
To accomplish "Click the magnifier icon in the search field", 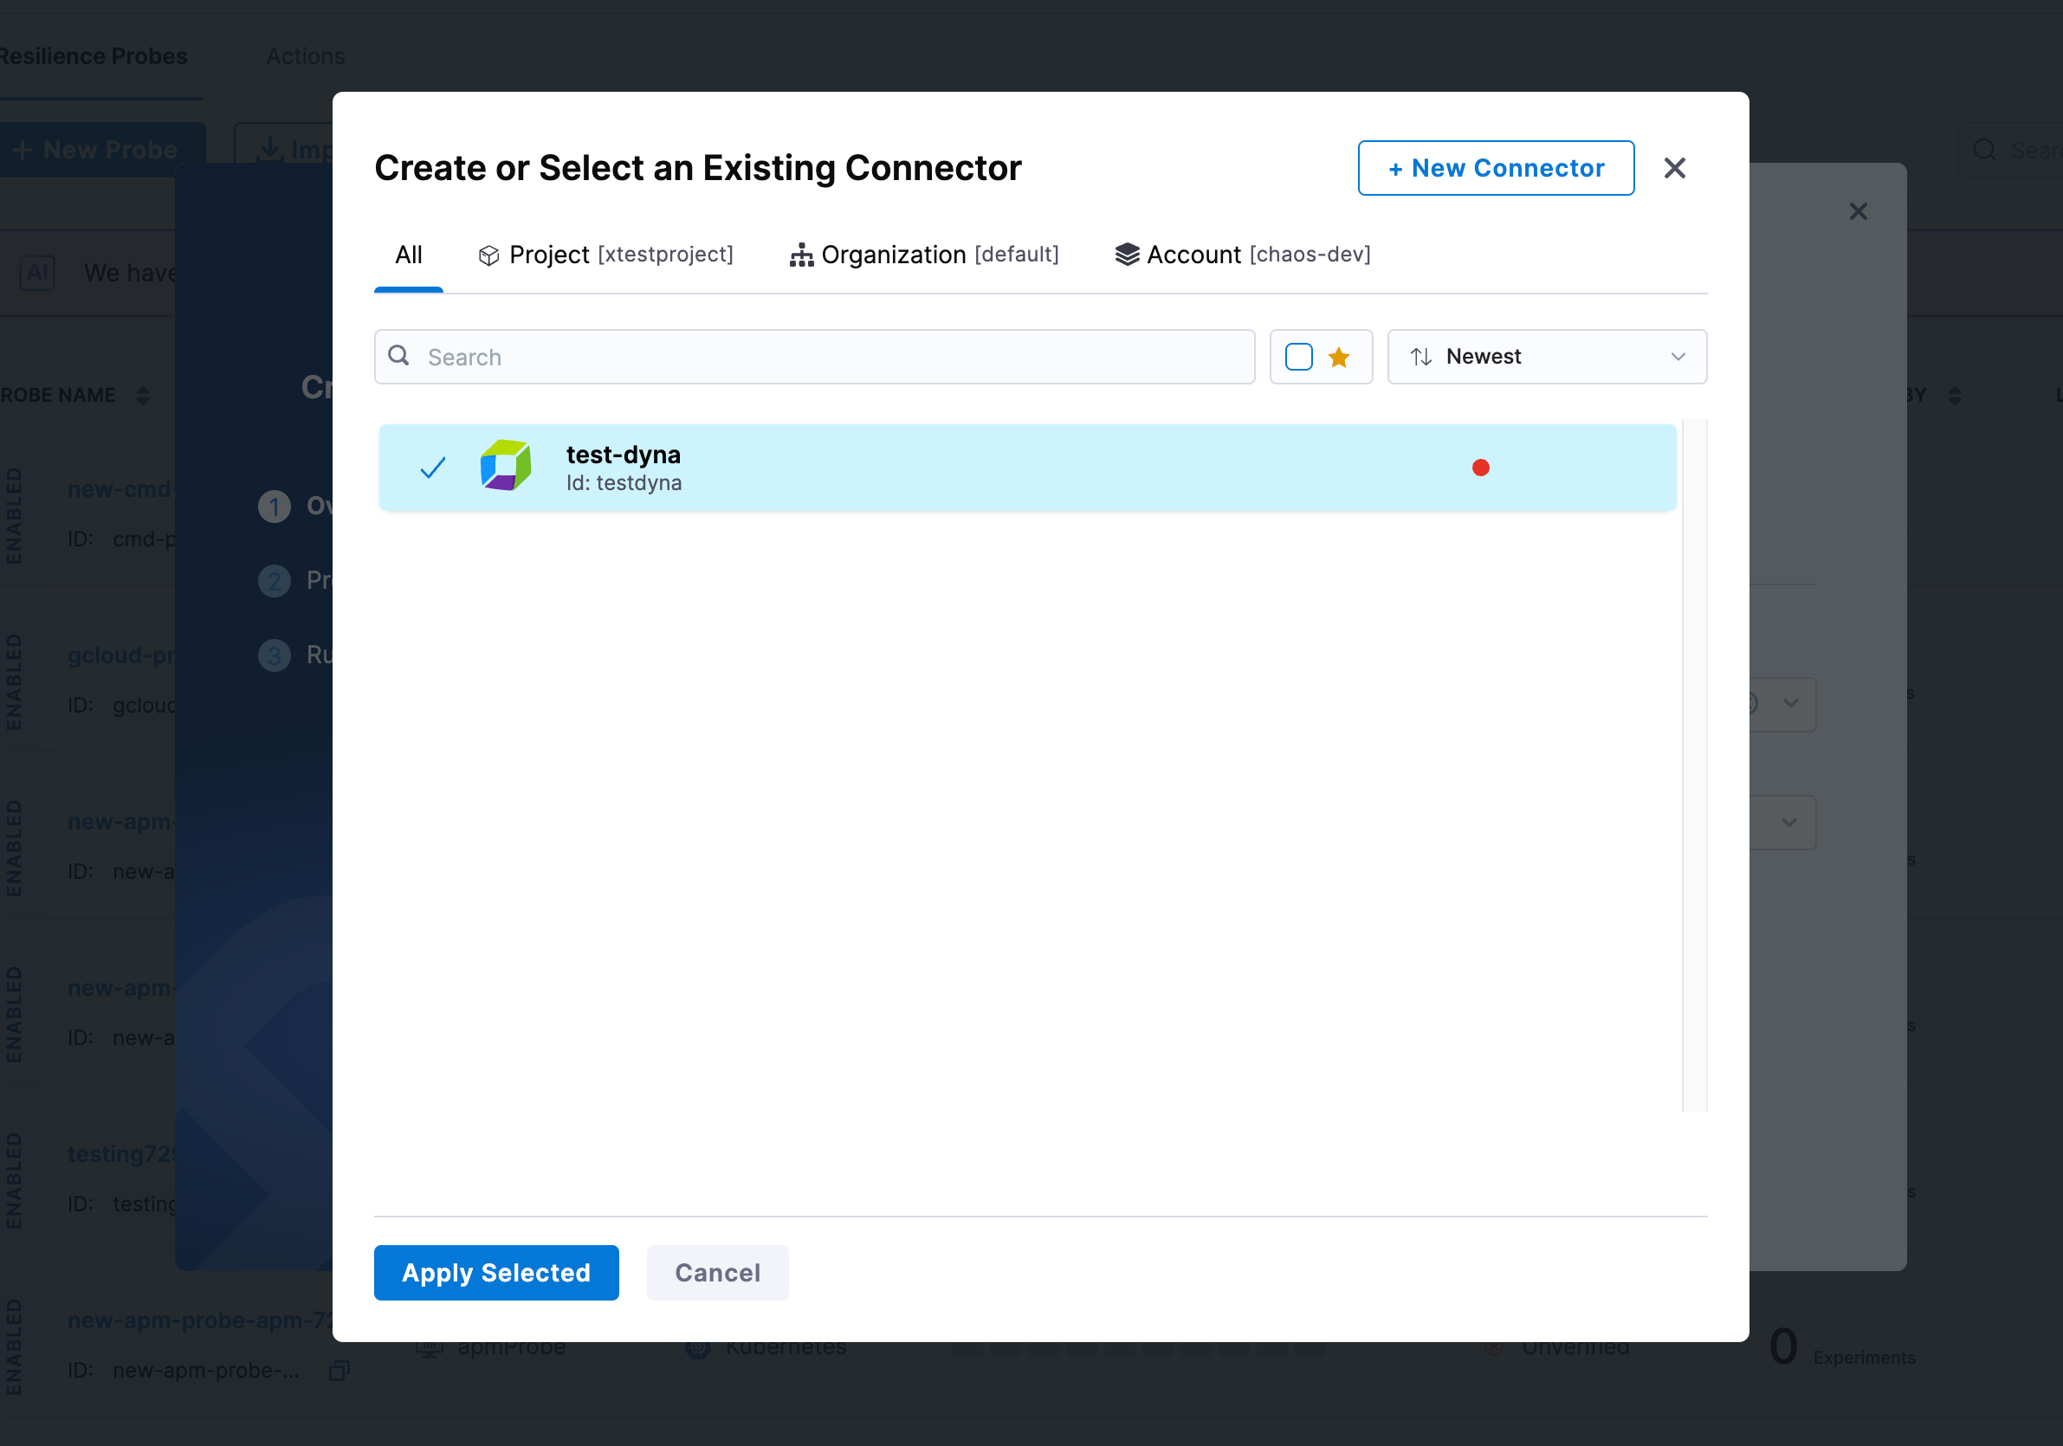I will [399, 357].
